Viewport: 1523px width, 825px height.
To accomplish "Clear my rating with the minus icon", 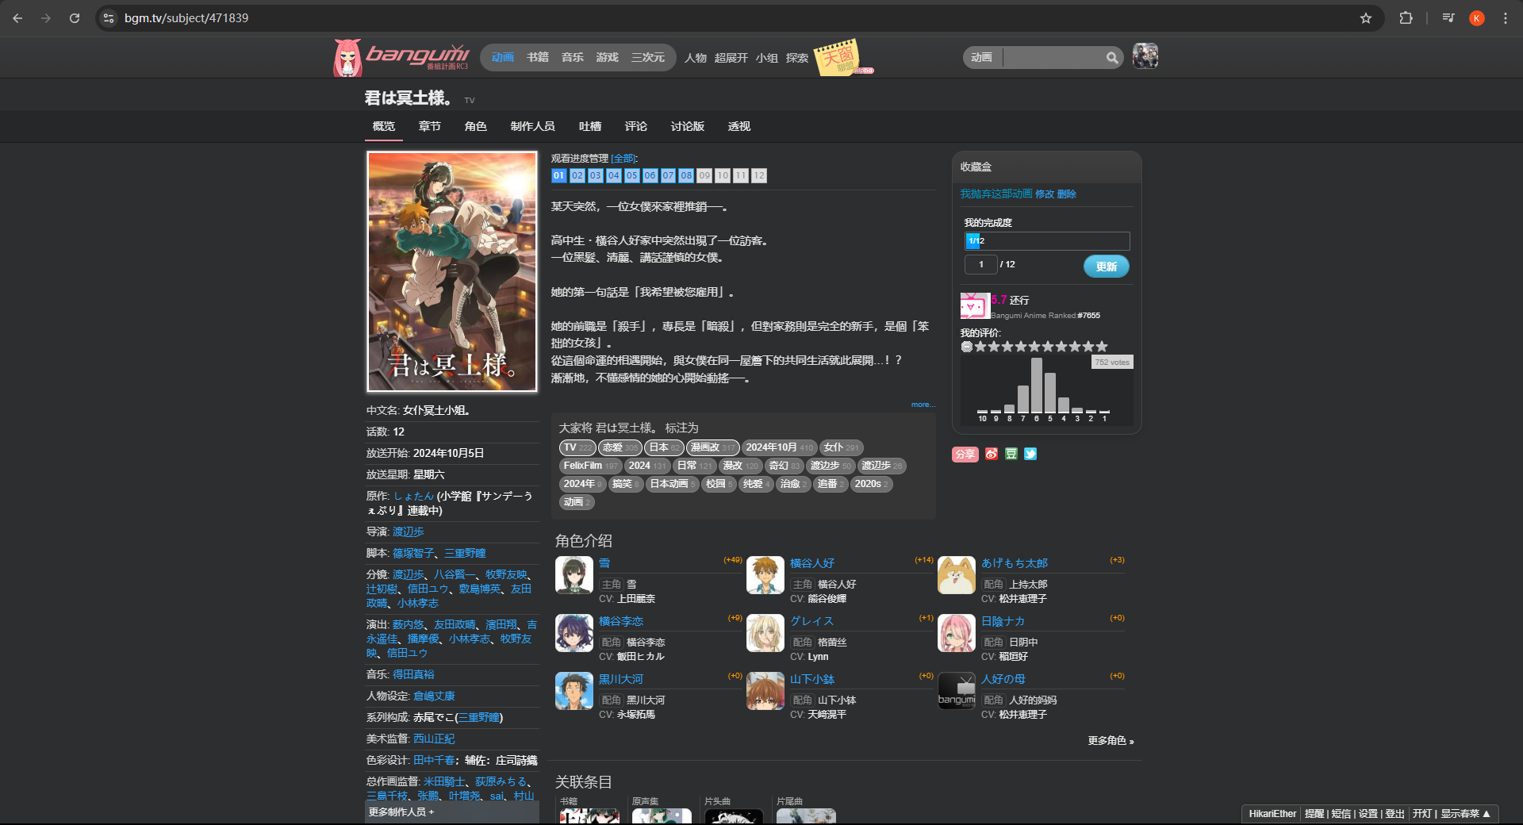I will tap(967, 347).
